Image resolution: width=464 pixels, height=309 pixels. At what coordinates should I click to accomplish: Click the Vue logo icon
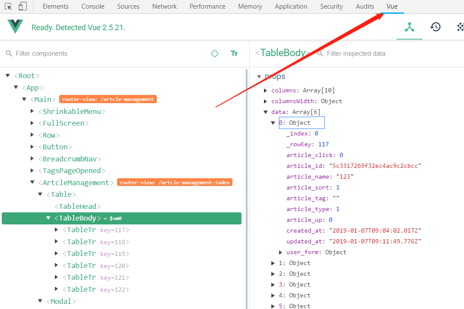click(x=16, y=26)
